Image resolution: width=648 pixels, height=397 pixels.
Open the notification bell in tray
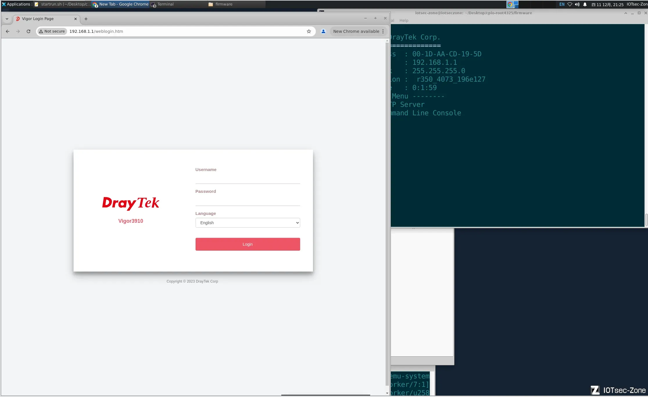(585, 4)
